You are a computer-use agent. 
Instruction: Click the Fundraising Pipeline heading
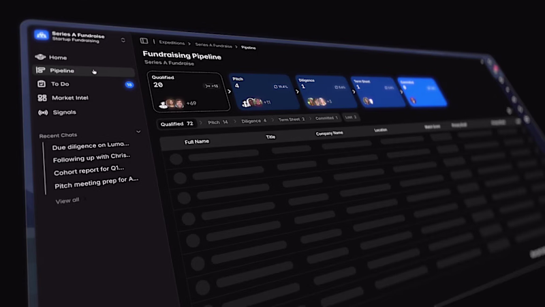(x=182, y=55)
